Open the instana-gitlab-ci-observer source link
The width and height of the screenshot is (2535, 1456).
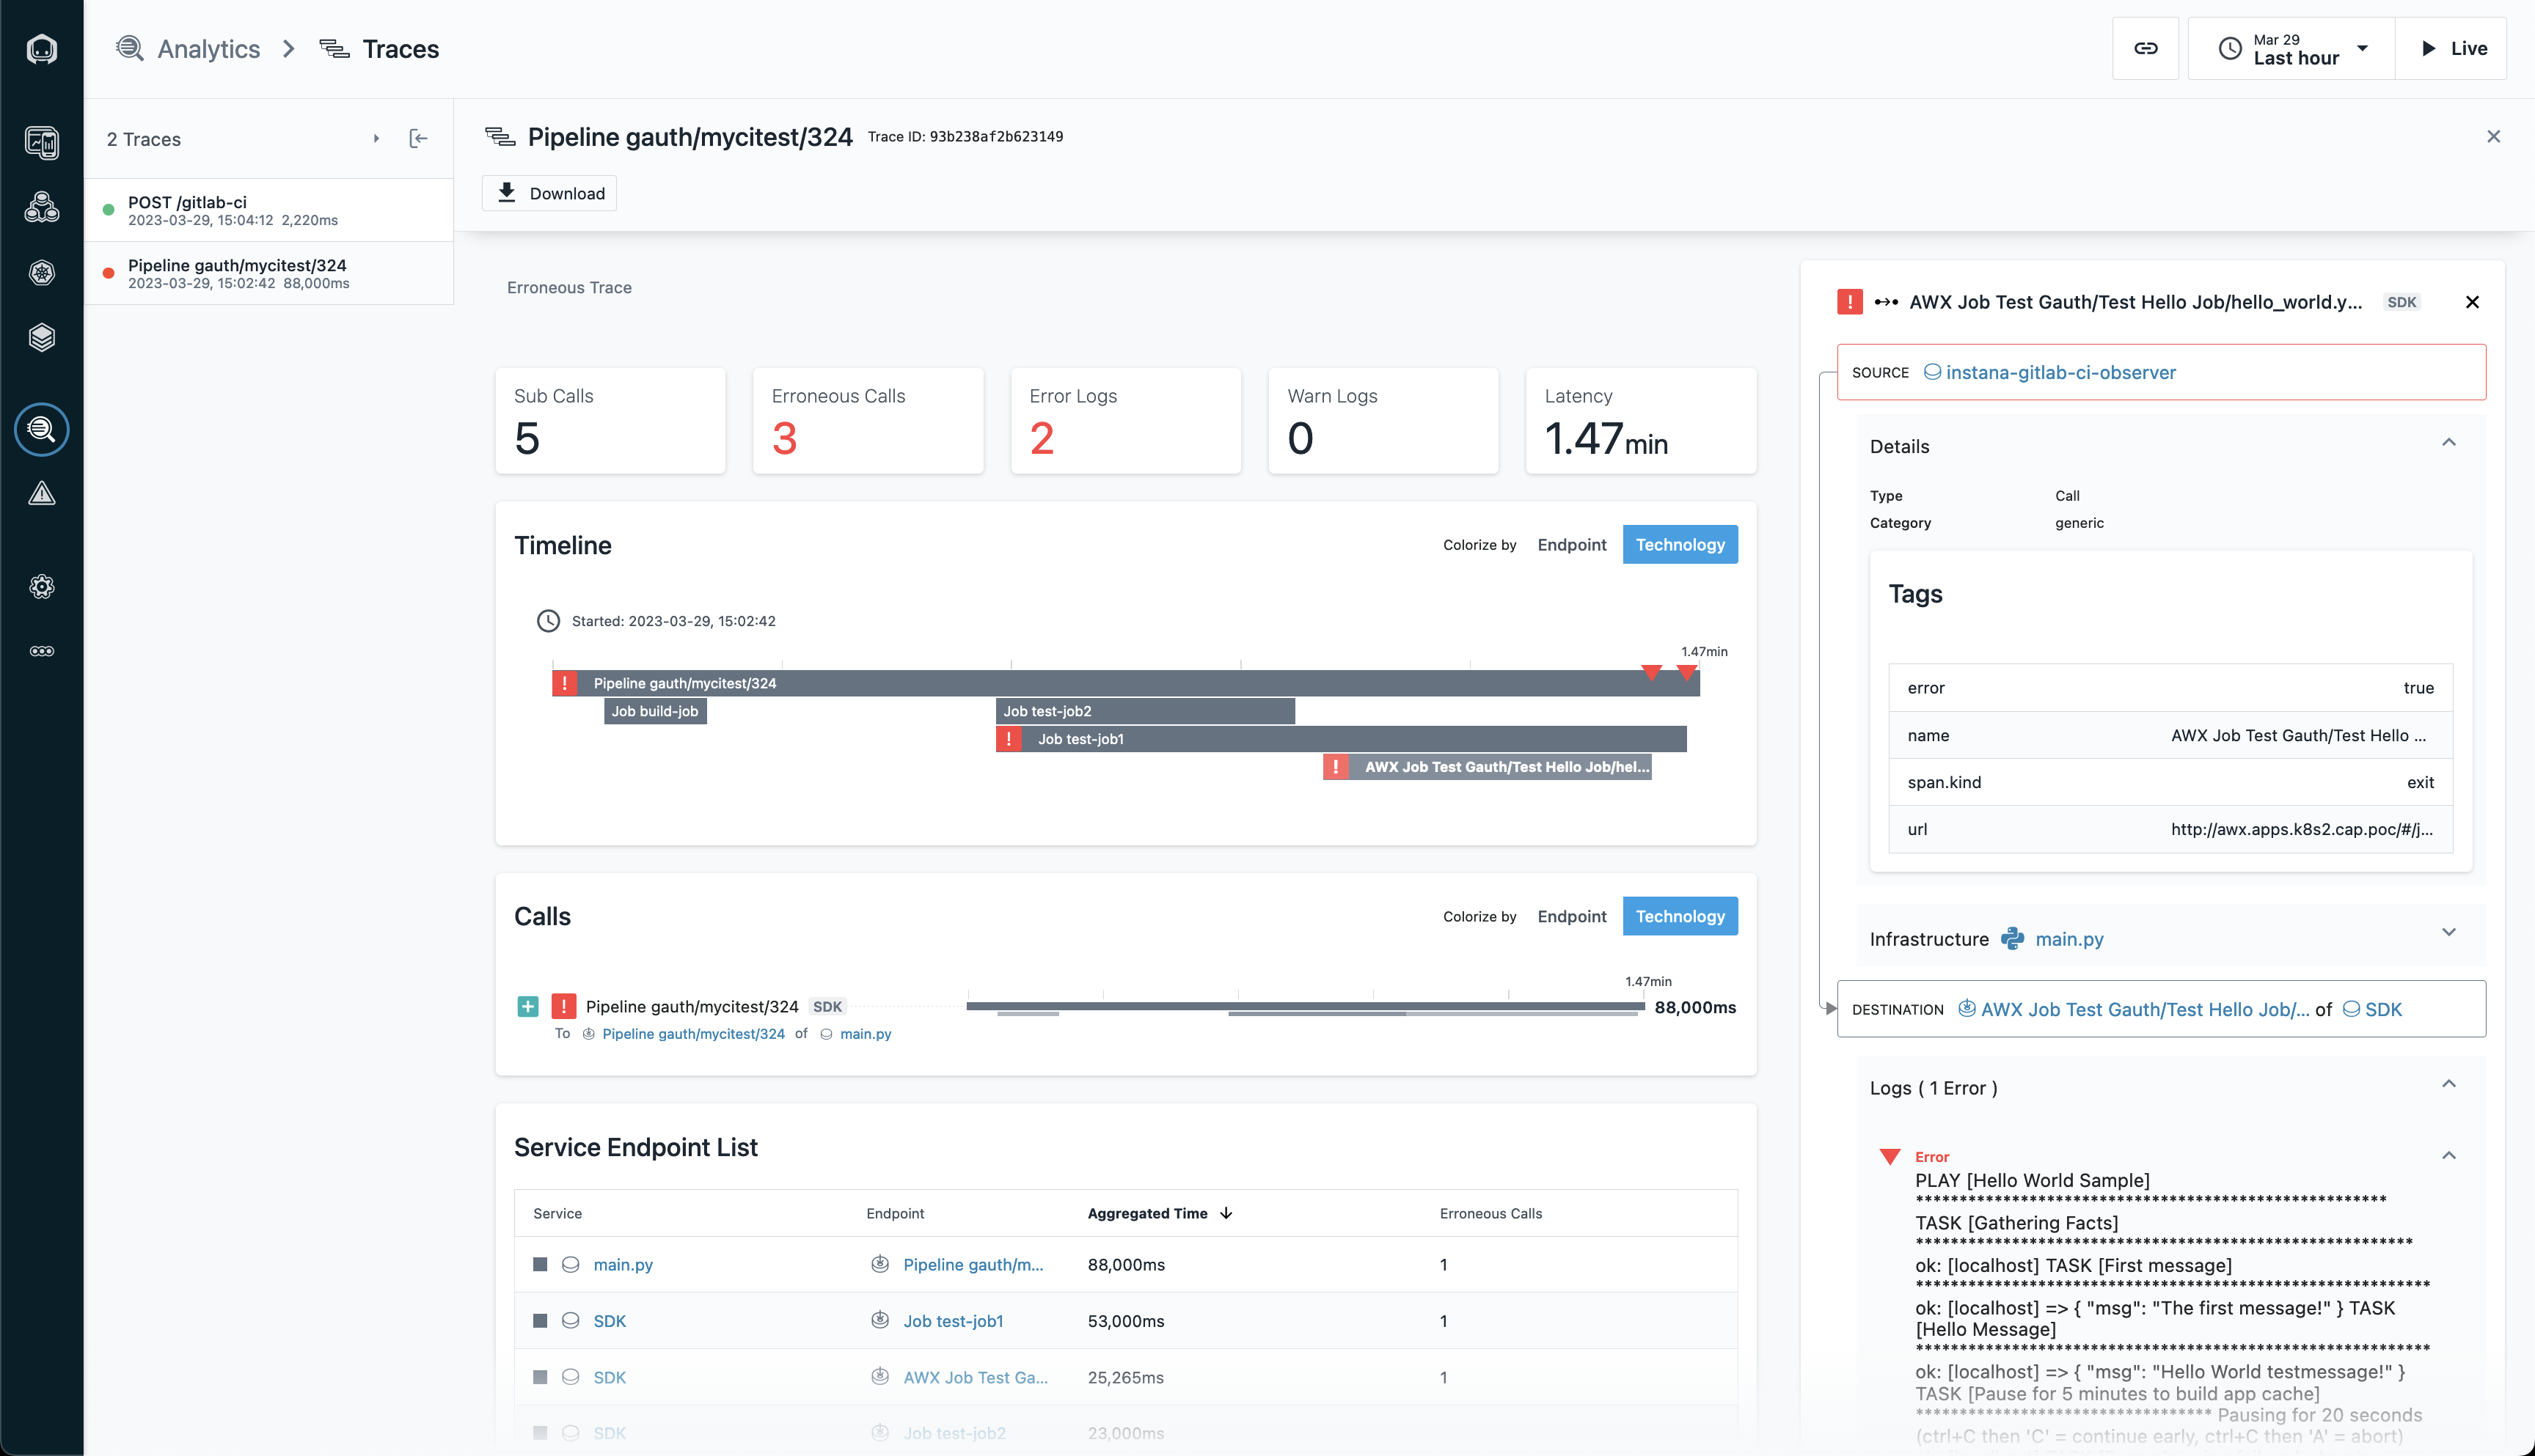(x=2060, y=373)
